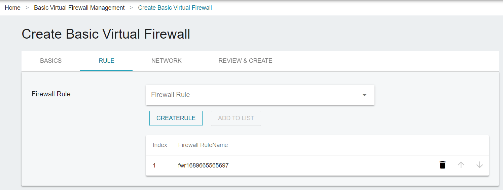The width and height of the screenshot is (503, 190).
Task: Go to Home in the breadcrumb
Action: [12, 8]
